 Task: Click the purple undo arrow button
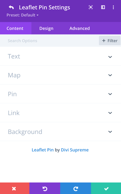(45, 188)
